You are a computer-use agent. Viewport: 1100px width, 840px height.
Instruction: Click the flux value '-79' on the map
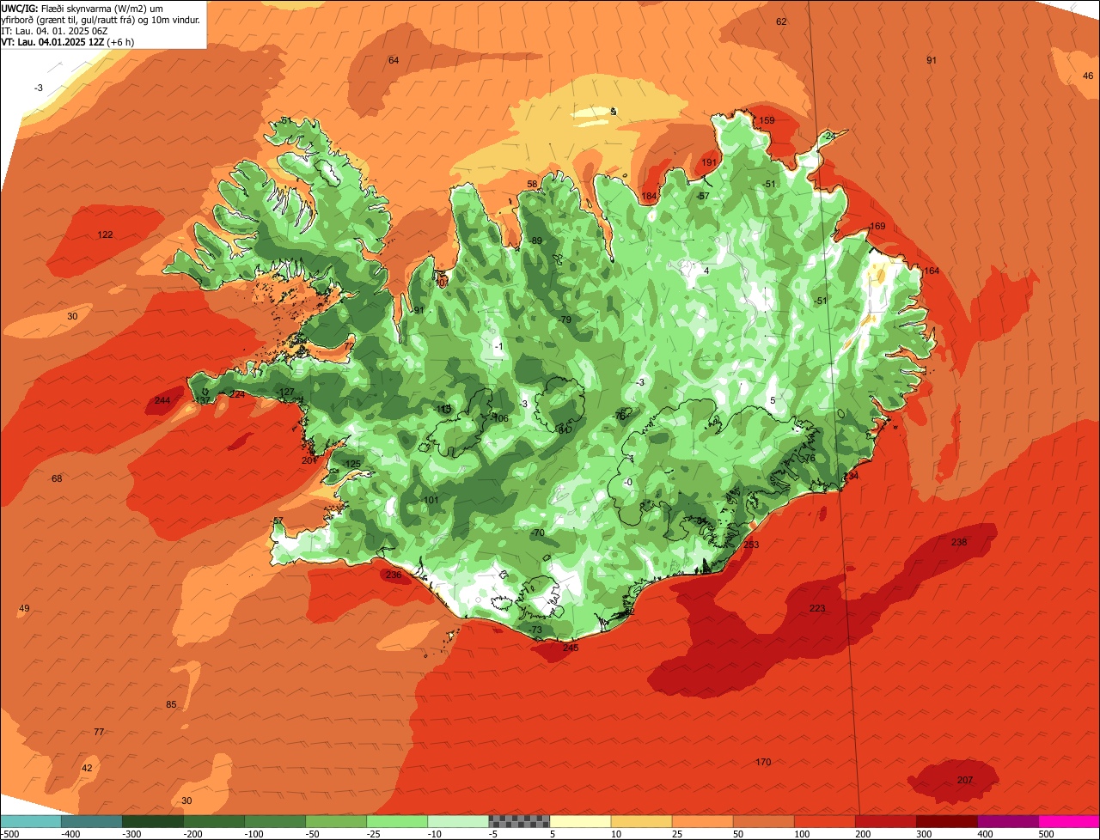coord(564,320)
